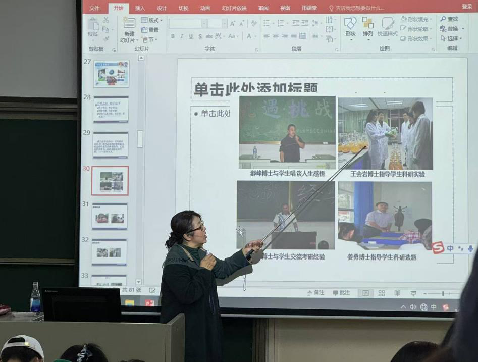Toggle Bold formatting
This screenshot has width=478, height=362.
173,36
